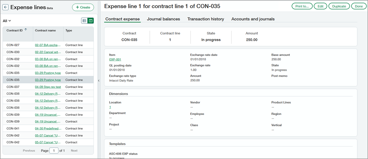The image size is (368, 159).
Task: Open 04-30 Predefined... contract link
Action: click(48, 129)
